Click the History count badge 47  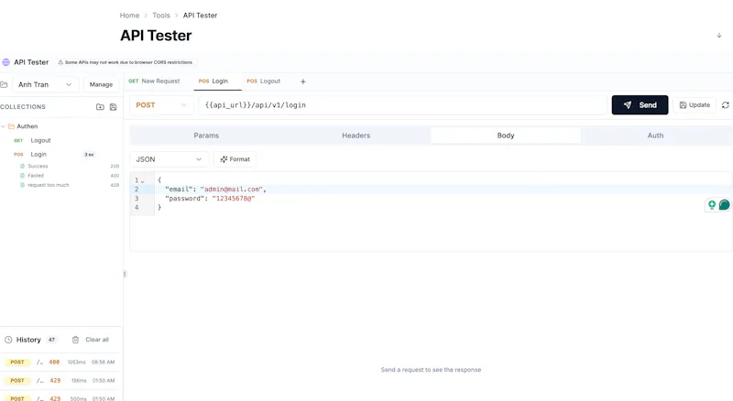point(51,340)
